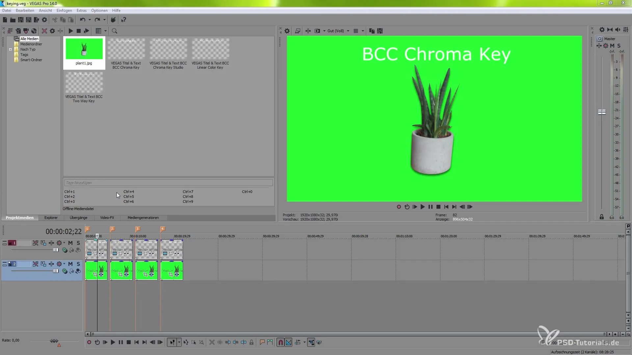Image resolution: width=632 pixels, height=355 pixels.
Task: Open Redo history dropdown arrow
Action: [x=104, y=20]
